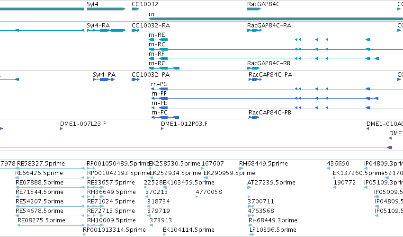Select the rn-PC protein label
The height and width of the screenshot is (237, 403).
[159, 113]
